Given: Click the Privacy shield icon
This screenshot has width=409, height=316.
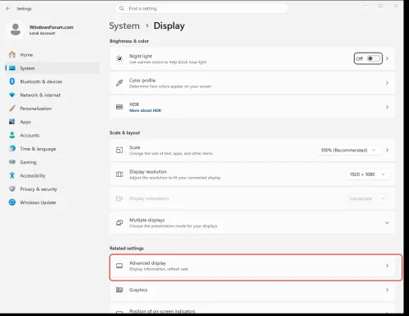Looking at the screenshot, I should pos(12,188).
